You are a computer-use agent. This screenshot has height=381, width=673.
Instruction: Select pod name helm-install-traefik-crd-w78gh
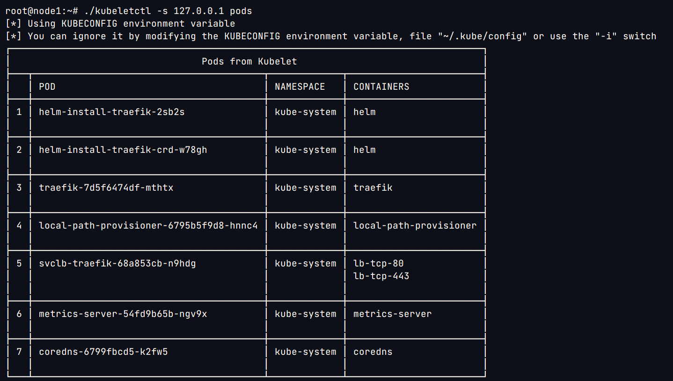[x=123, y=150]
